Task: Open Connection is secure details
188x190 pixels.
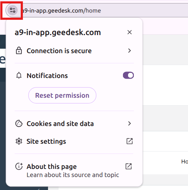Action: click(74, 50)
